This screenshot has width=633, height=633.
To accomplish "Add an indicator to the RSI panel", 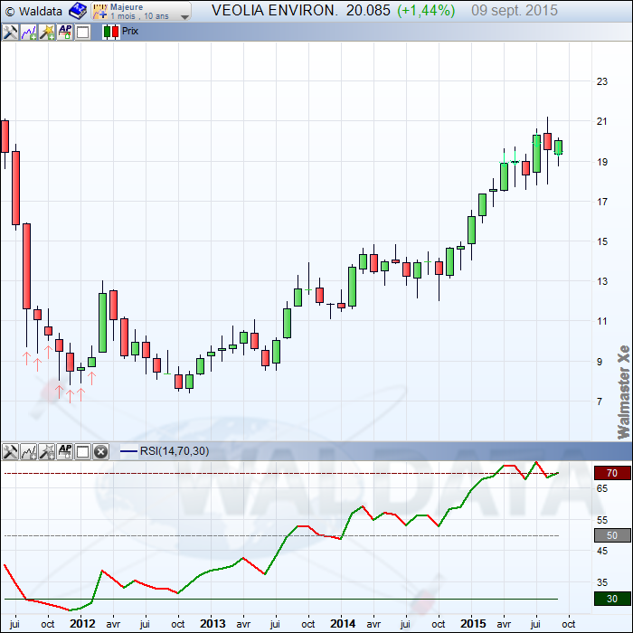I will pos(29,452).
